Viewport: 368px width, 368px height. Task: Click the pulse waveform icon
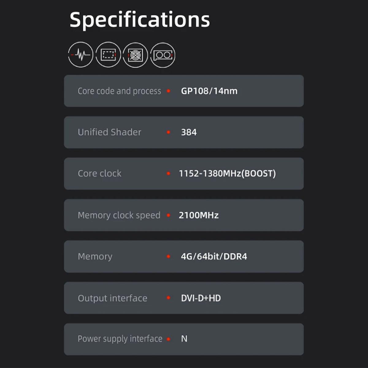tap(80, 55)
